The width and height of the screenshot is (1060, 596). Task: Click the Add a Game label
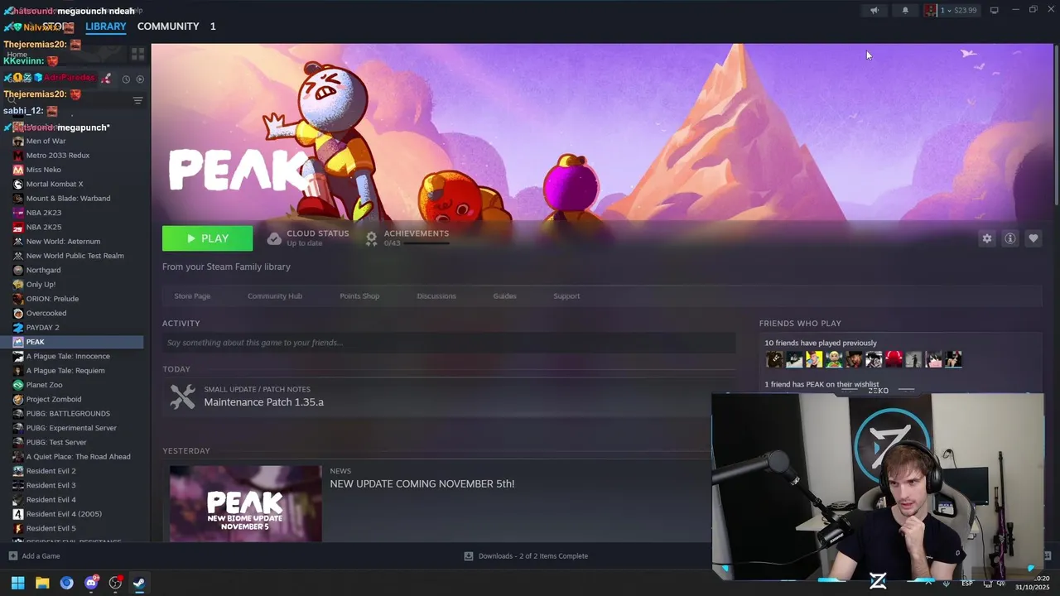click(41, 556)
